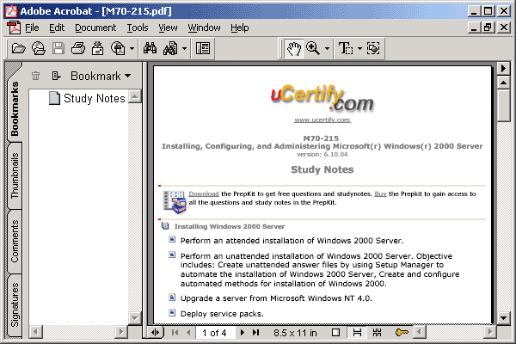Click the delete bookmark trash icon
516x344 pixels.
(x=35, y=76)
